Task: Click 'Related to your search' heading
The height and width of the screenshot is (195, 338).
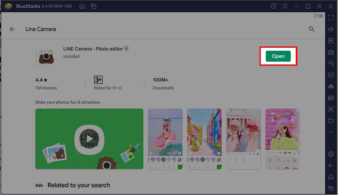Action: (x=79, y=185)
